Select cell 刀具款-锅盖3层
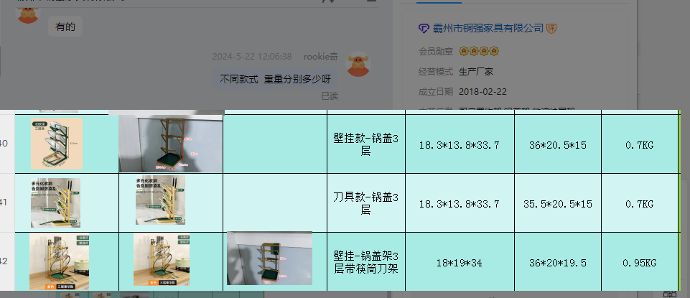The height and width of the screenshot is (298, 690). [x=366, y=203]
